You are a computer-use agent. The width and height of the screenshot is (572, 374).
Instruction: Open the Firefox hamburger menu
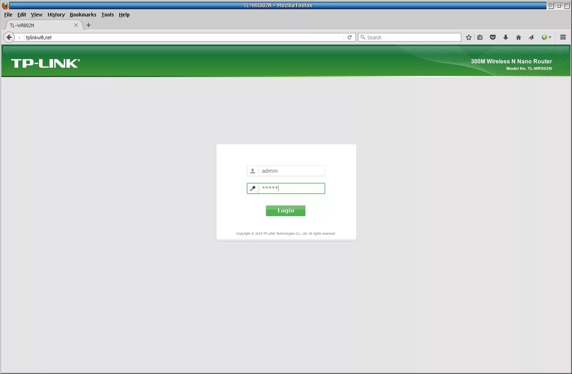[563, 37]
